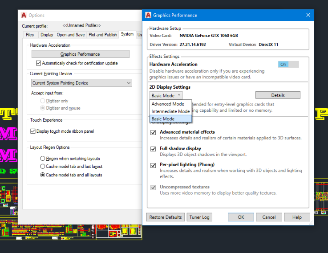
Task: Open Help for Graphics Performance
Action: click(297, 217)
